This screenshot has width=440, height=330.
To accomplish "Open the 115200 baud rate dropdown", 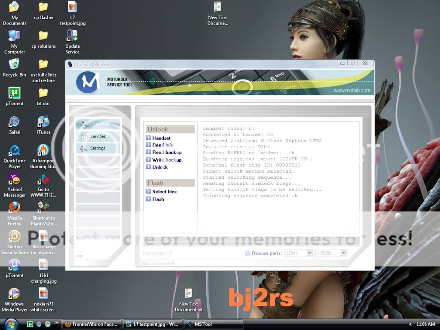I will click(x=343, y=253).
